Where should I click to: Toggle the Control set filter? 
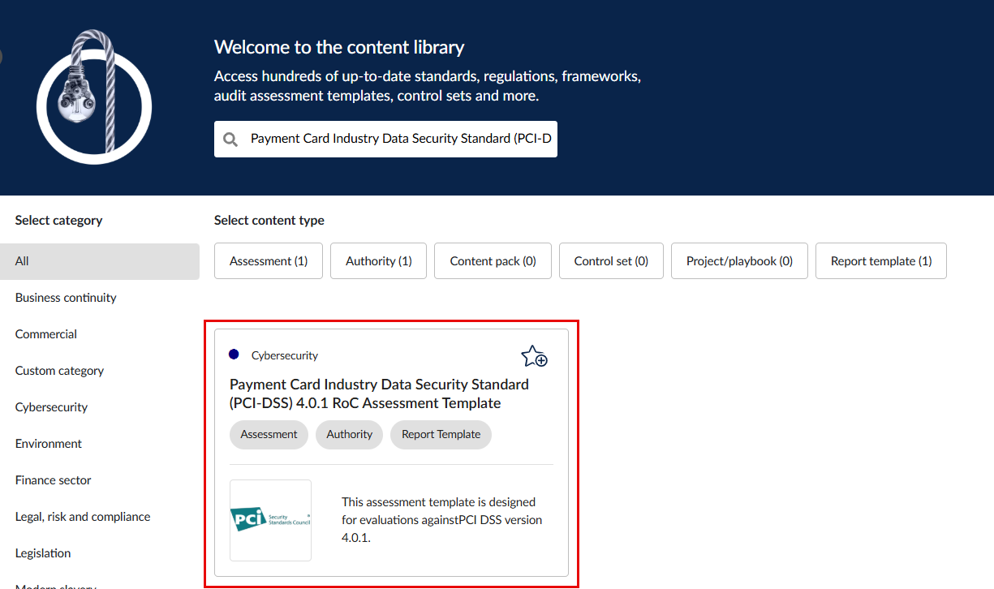point(611,261)
